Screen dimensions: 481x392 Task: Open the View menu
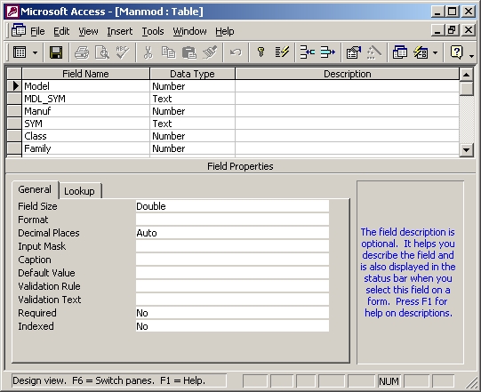pyautogui.click(x=88, y=31)
